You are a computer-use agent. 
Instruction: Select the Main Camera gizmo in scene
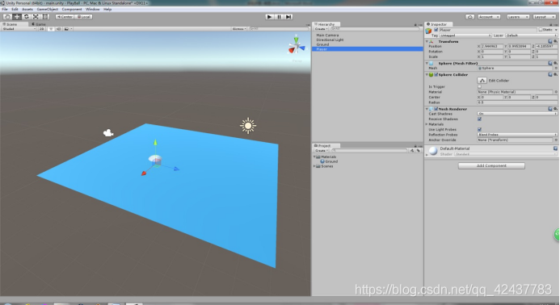point(108,133)
